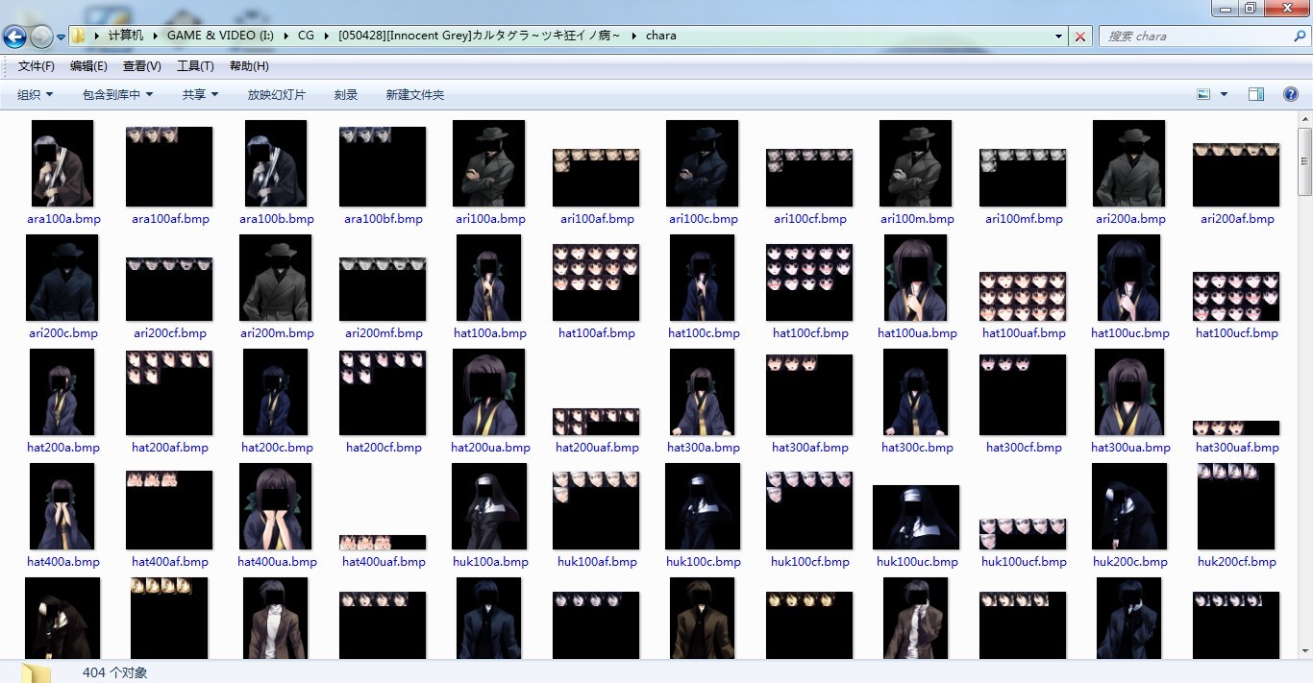Select file ari100m.bmp
The image size is (1313, 683).
pos(916,163)
